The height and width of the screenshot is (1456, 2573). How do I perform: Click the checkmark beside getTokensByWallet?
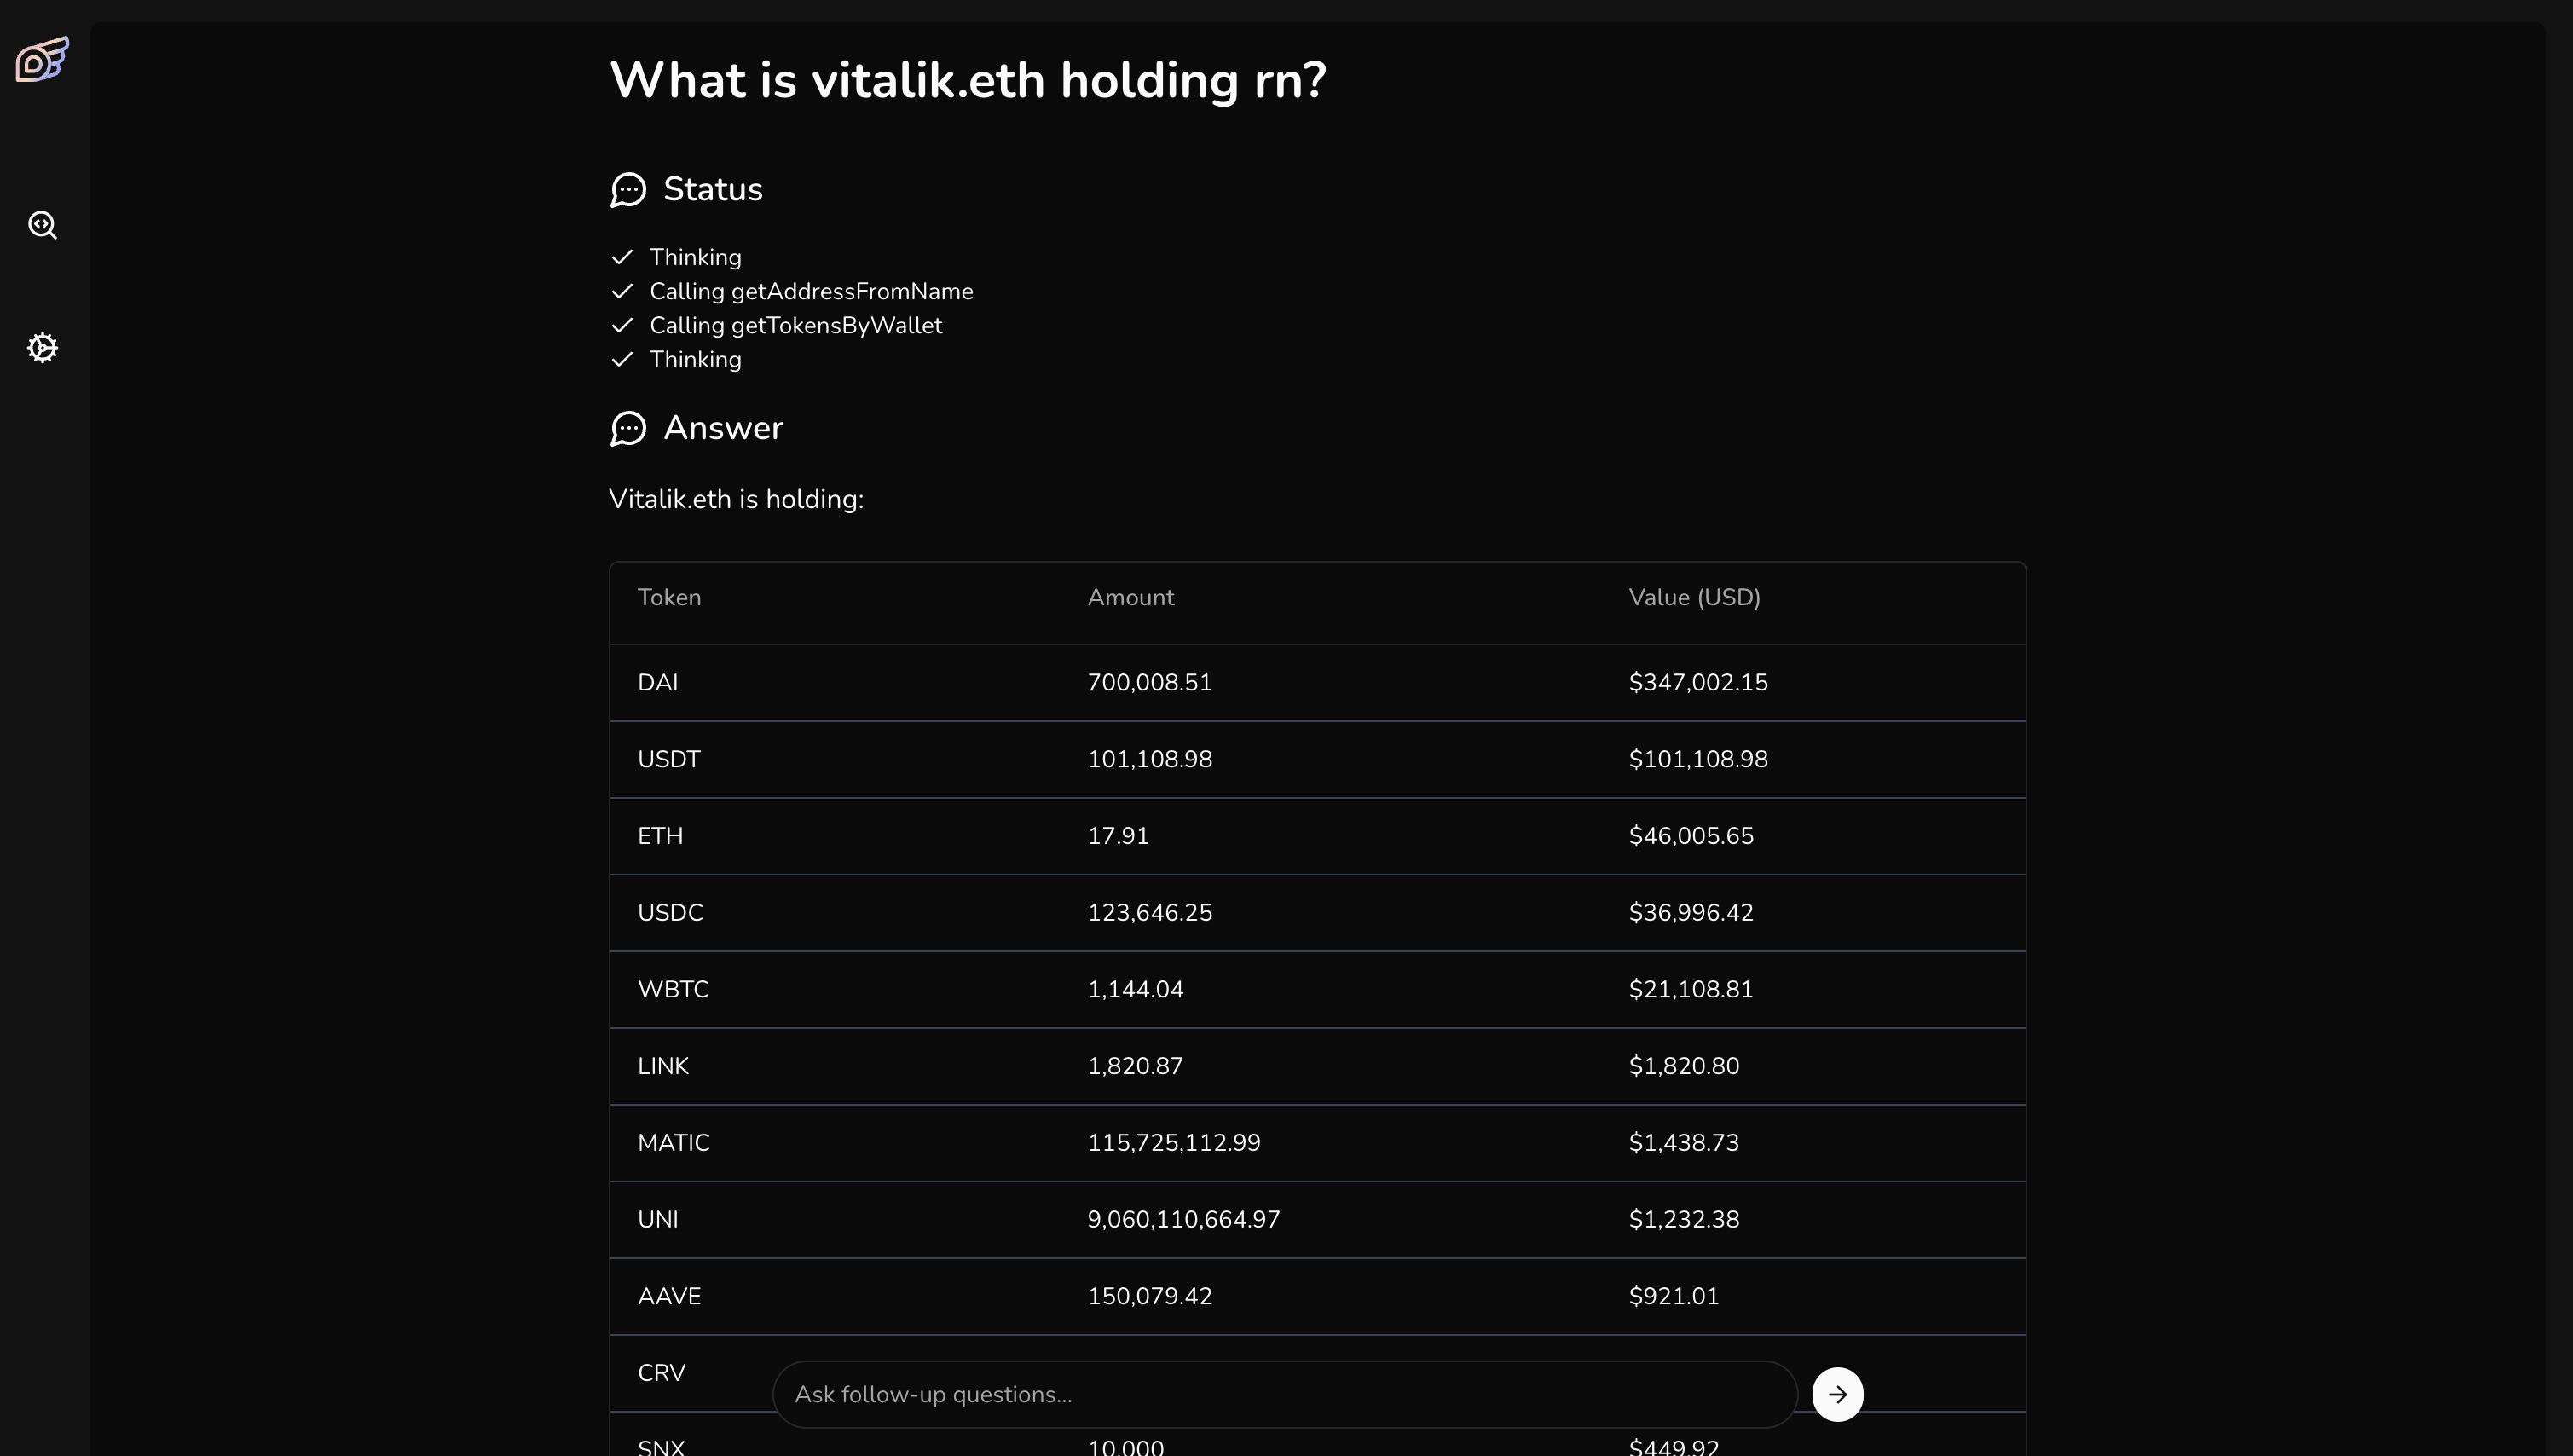click(622, 325)
